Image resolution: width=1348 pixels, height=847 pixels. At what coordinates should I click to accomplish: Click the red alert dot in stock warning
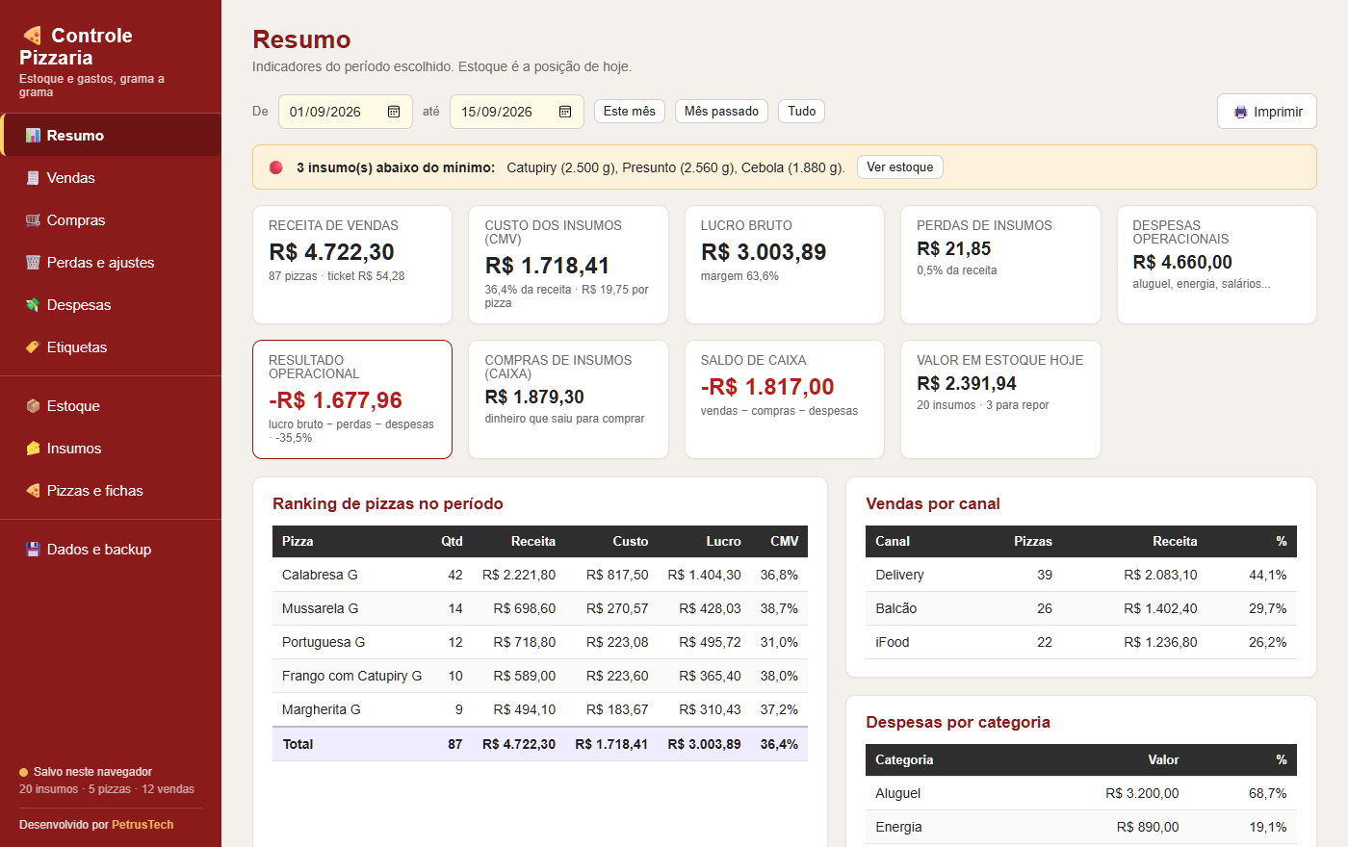[276, 167]
